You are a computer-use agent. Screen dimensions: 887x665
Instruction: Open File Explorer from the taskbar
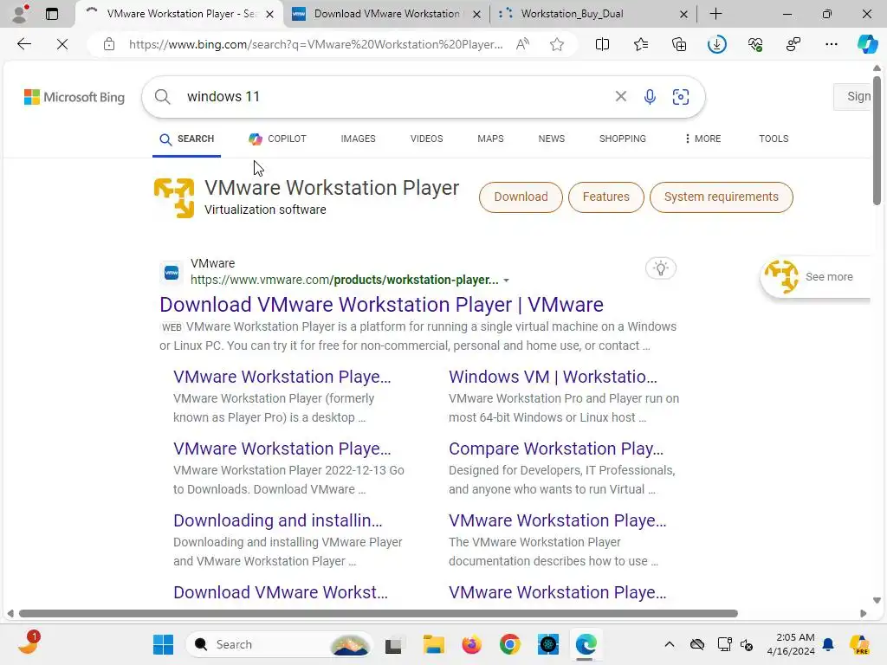434,644
